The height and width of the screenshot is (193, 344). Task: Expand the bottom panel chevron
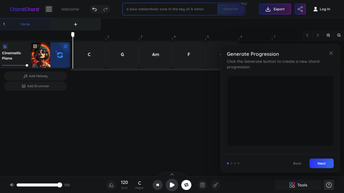172,174
